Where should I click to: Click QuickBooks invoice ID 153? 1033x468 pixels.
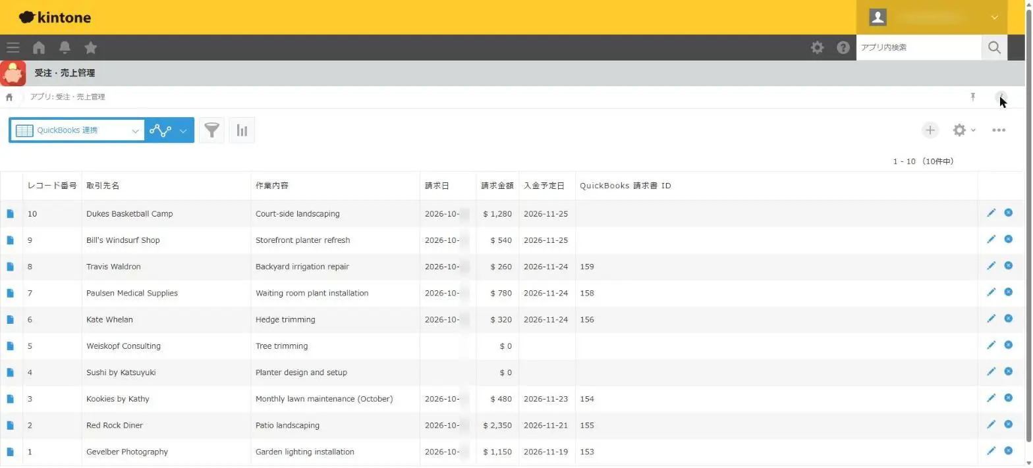coord(587,452)
